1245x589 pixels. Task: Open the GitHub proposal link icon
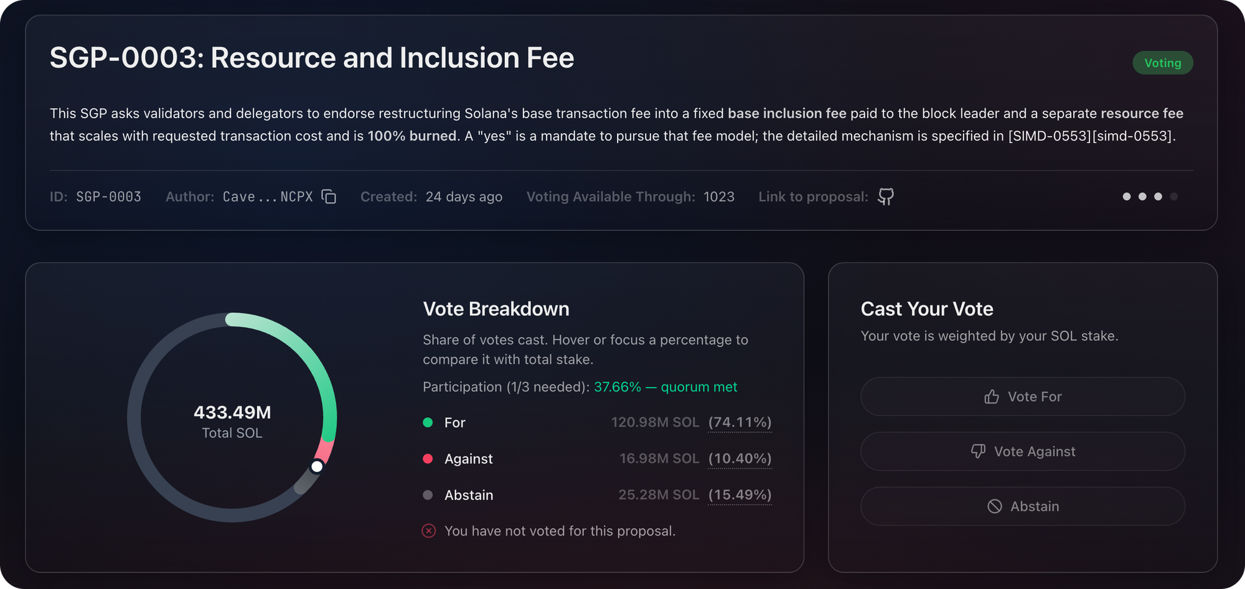pyautogui.click(x=886, y=197)
